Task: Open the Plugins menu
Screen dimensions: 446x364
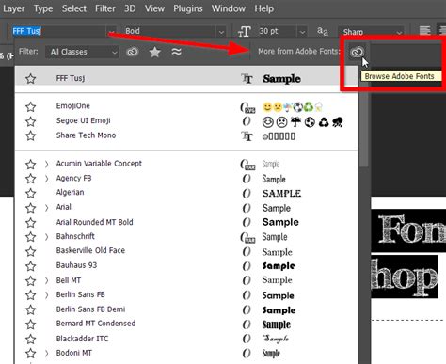Action: tap(188, 8)
